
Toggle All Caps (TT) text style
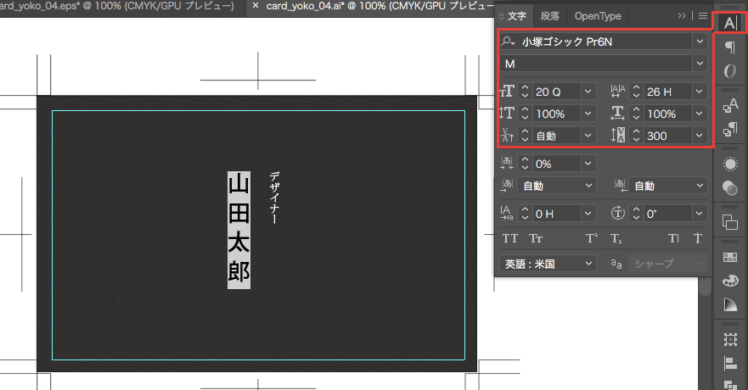point(510,238)
